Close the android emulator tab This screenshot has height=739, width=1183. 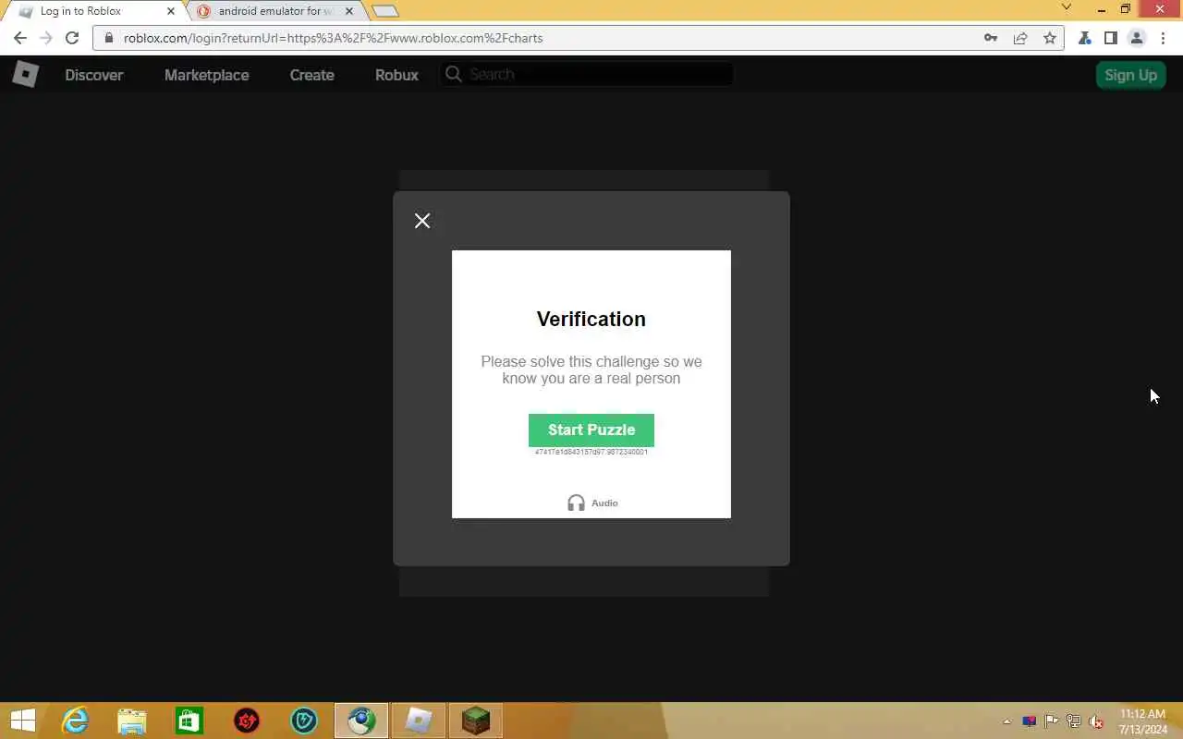coord(349,11)
